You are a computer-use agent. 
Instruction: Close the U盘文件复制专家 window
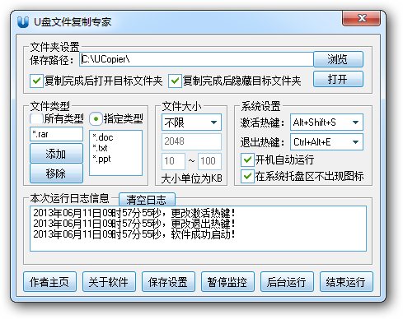click(x=361, y=19)
